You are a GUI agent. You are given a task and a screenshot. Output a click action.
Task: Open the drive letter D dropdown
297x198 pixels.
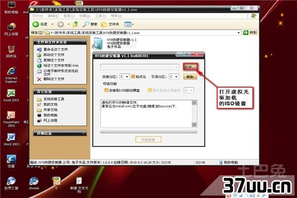click(x=191, y=91)
